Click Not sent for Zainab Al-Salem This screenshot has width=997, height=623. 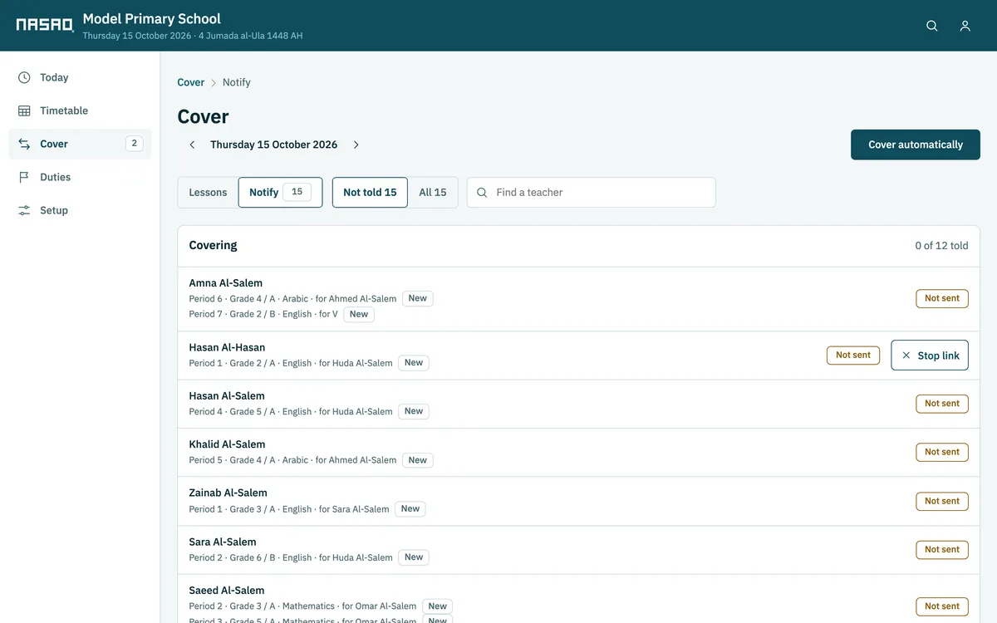(x=942, y=501)
